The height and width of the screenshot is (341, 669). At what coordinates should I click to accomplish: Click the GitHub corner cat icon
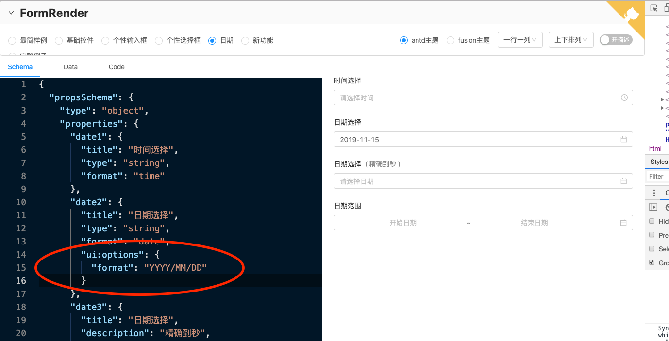(631, 13)
